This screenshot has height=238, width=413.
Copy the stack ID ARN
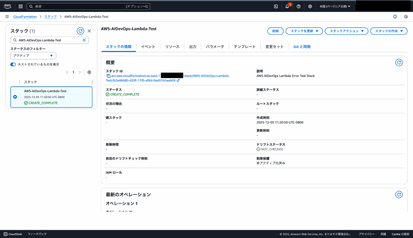(x=108, y=76)
